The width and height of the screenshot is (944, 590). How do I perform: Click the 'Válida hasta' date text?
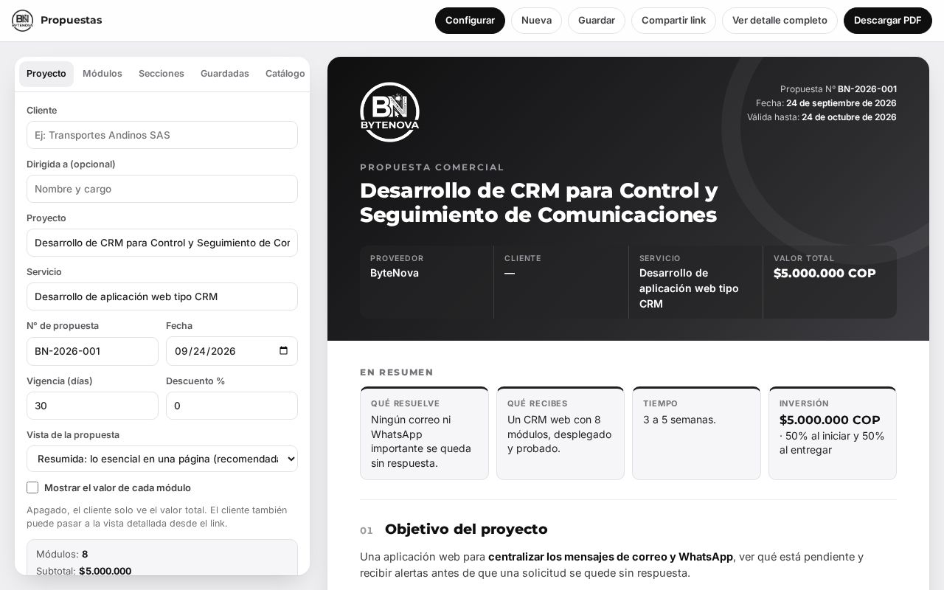822,117
